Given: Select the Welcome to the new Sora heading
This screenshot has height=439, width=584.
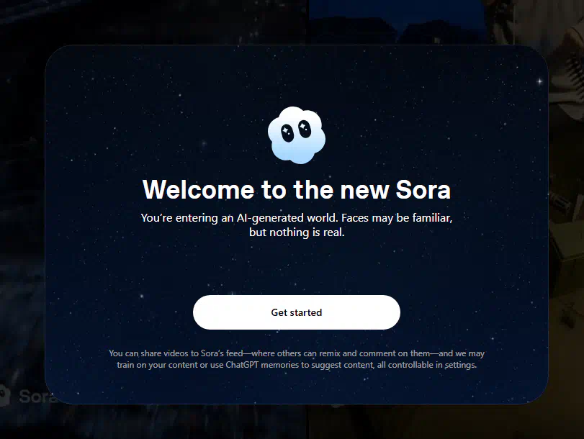Looking at the screenshot, I should pyautogui.click(x=297, y=189).
